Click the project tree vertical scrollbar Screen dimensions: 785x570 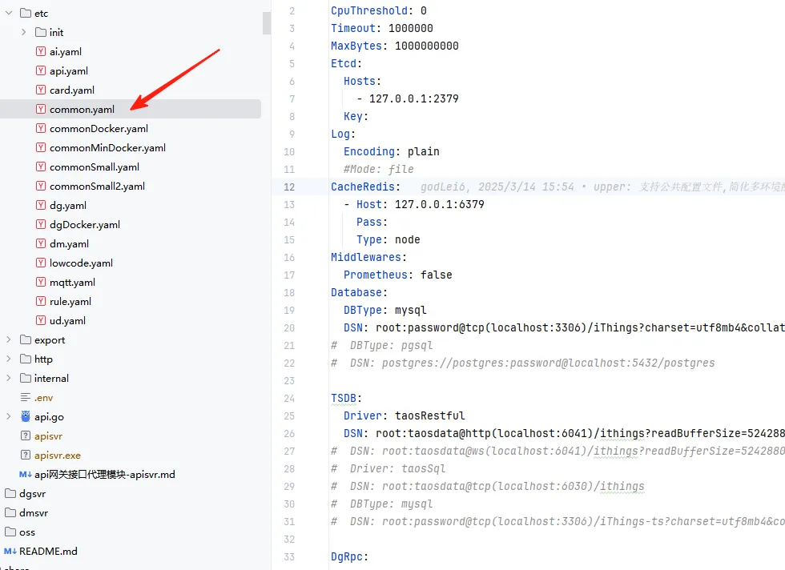click(267, 22)
